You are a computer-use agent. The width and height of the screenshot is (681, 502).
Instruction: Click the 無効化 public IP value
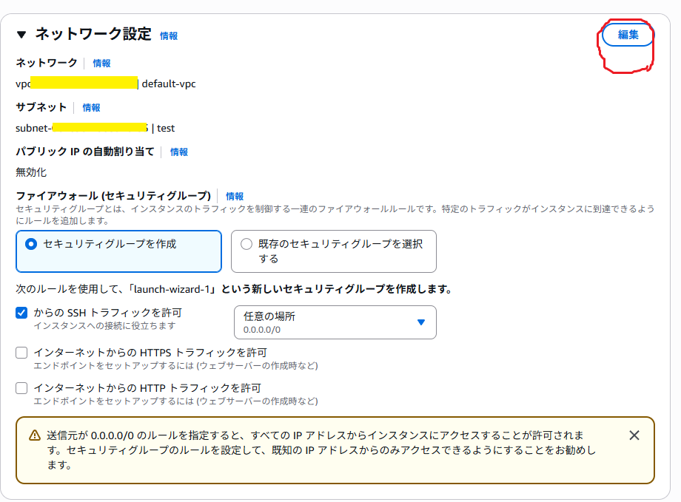tap(31, 172)
